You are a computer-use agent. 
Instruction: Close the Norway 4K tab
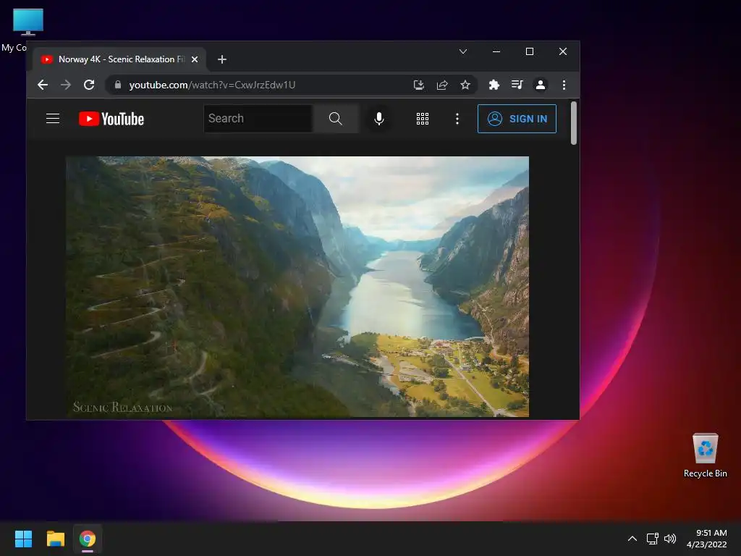tap(194, 59)
